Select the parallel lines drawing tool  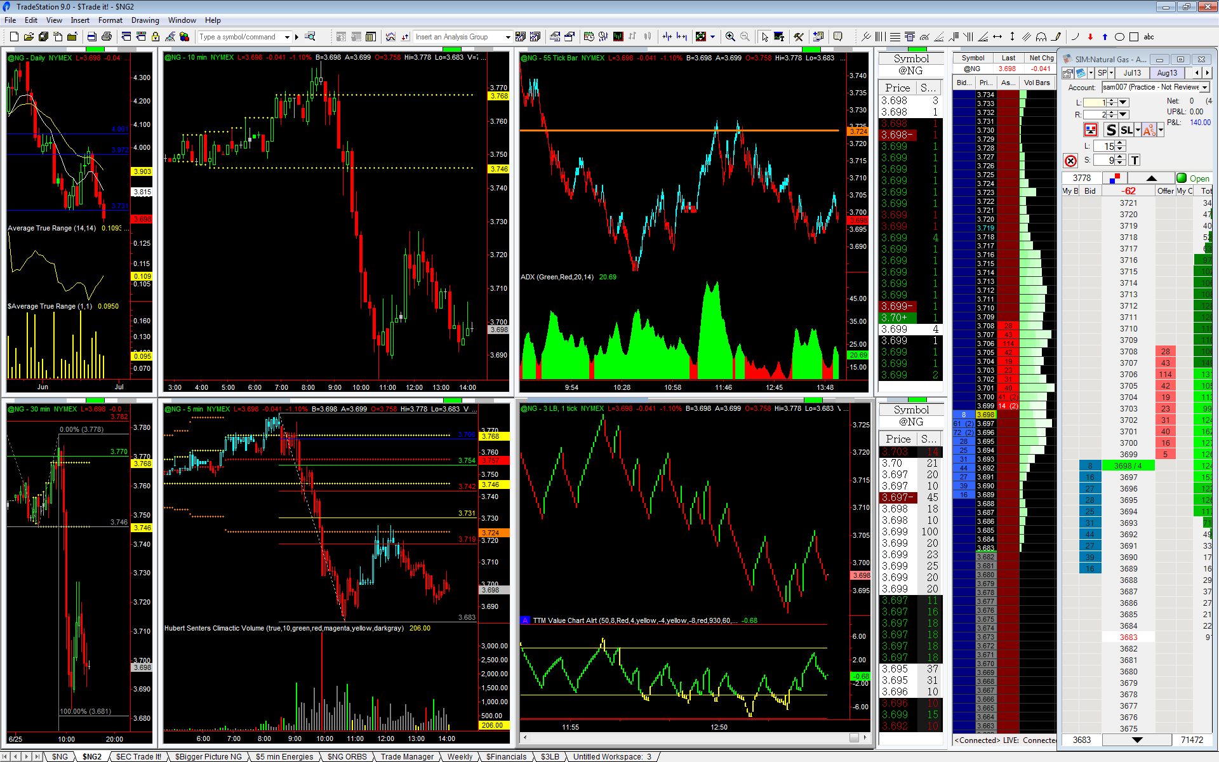(x=1027, y=37)
